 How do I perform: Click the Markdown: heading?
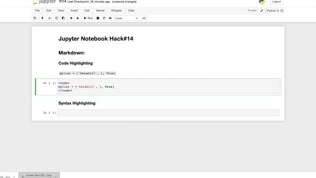tap(72, 53)
